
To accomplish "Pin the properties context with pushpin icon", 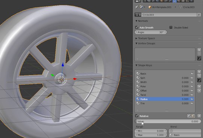I will click(x=136, y=7).
